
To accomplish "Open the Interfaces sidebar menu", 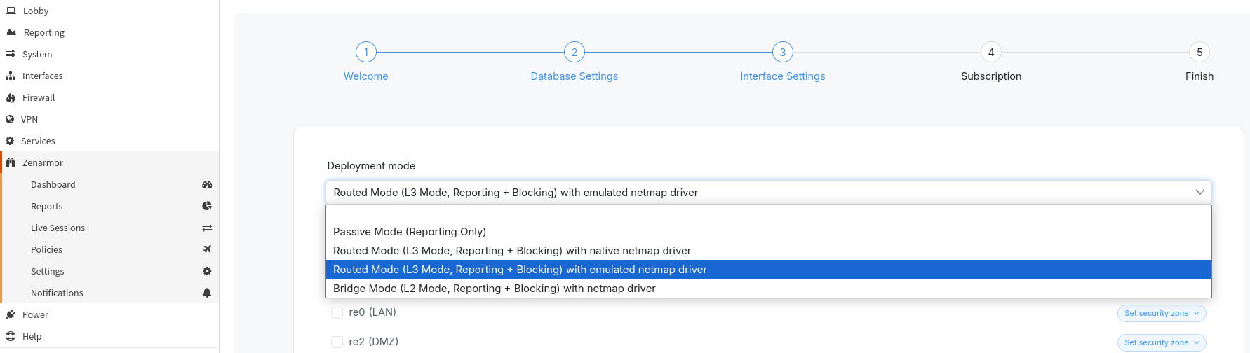I will pos(42,76).
